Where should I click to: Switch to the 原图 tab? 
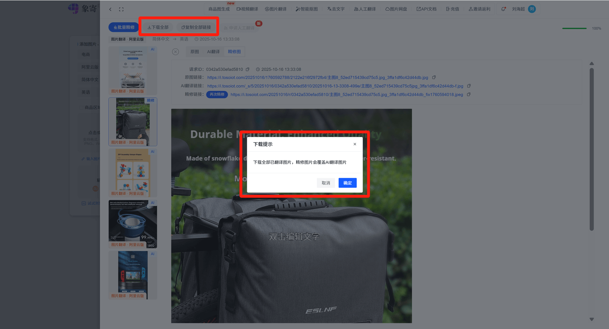click(194, 51)
